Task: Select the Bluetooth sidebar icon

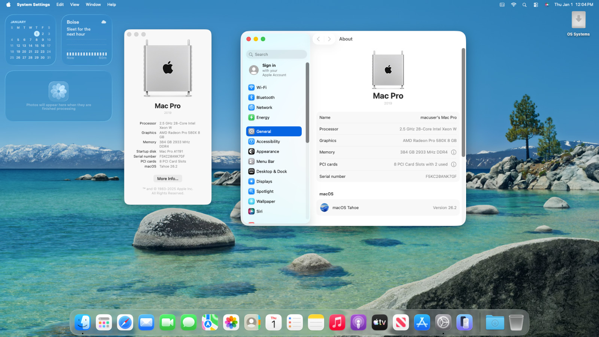Action: point(252,97)
